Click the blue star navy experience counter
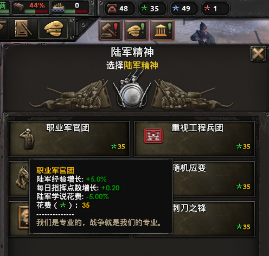Image resolution: width=269 pixels, height=256 pixels. (x=184, y=9)
